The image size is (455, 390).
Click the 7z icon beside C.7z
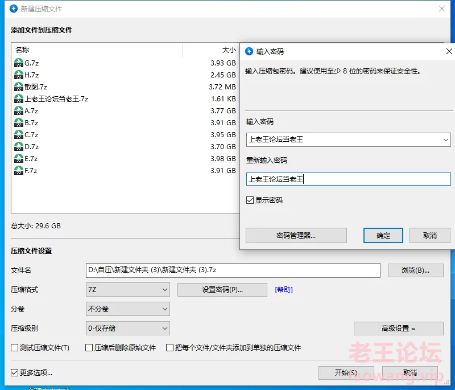pyautogui.click(x=19, y=134)
